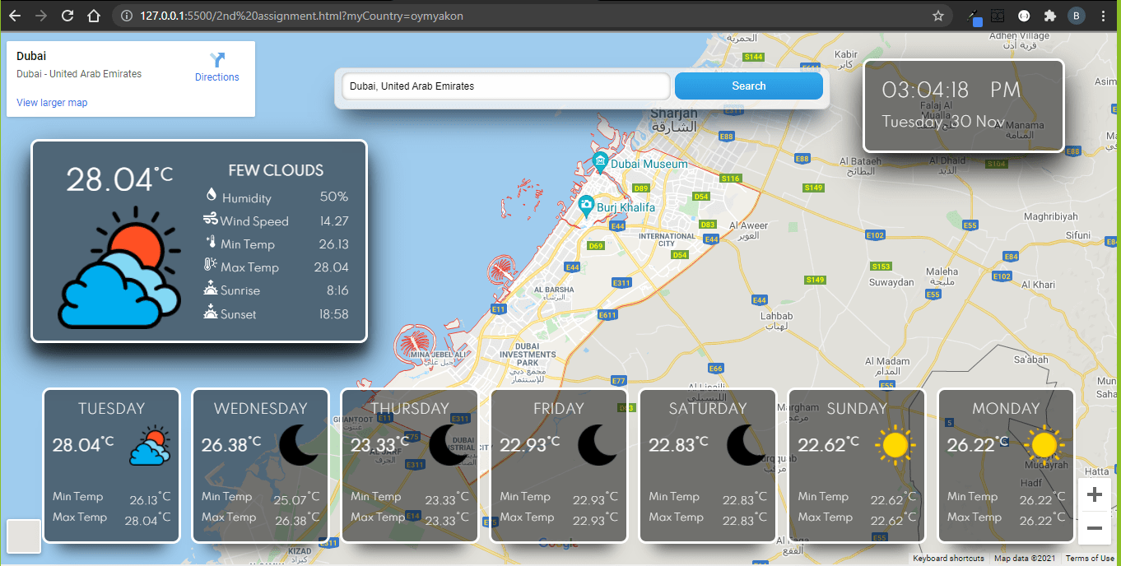The height and width of the screenshot is (566, 1121).
Task: Open the round white braces extension
Action: (1024, 16)
